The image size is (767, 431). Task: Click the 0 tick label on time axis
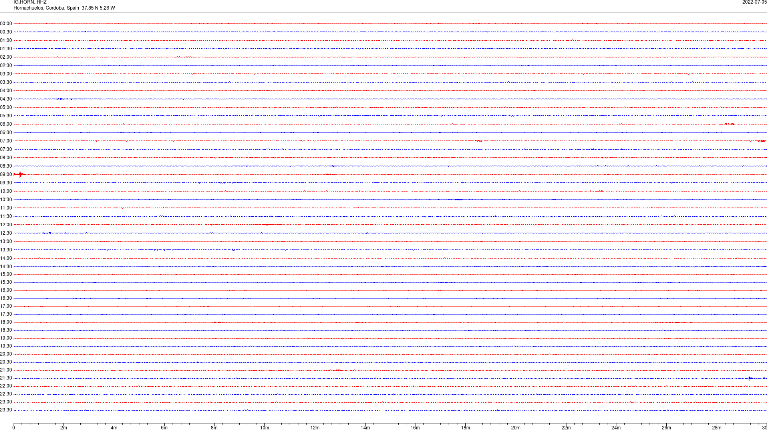coord(14,428)
